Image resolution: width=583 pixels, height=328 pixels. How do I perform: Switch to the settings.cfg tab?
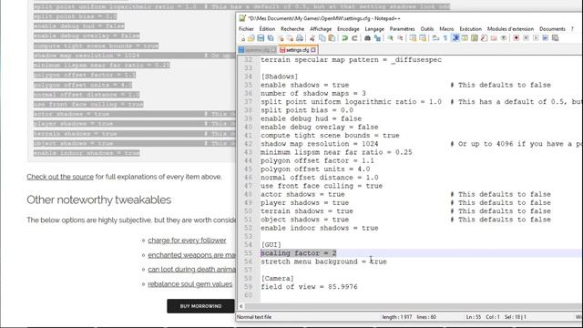tap(298, 50)
